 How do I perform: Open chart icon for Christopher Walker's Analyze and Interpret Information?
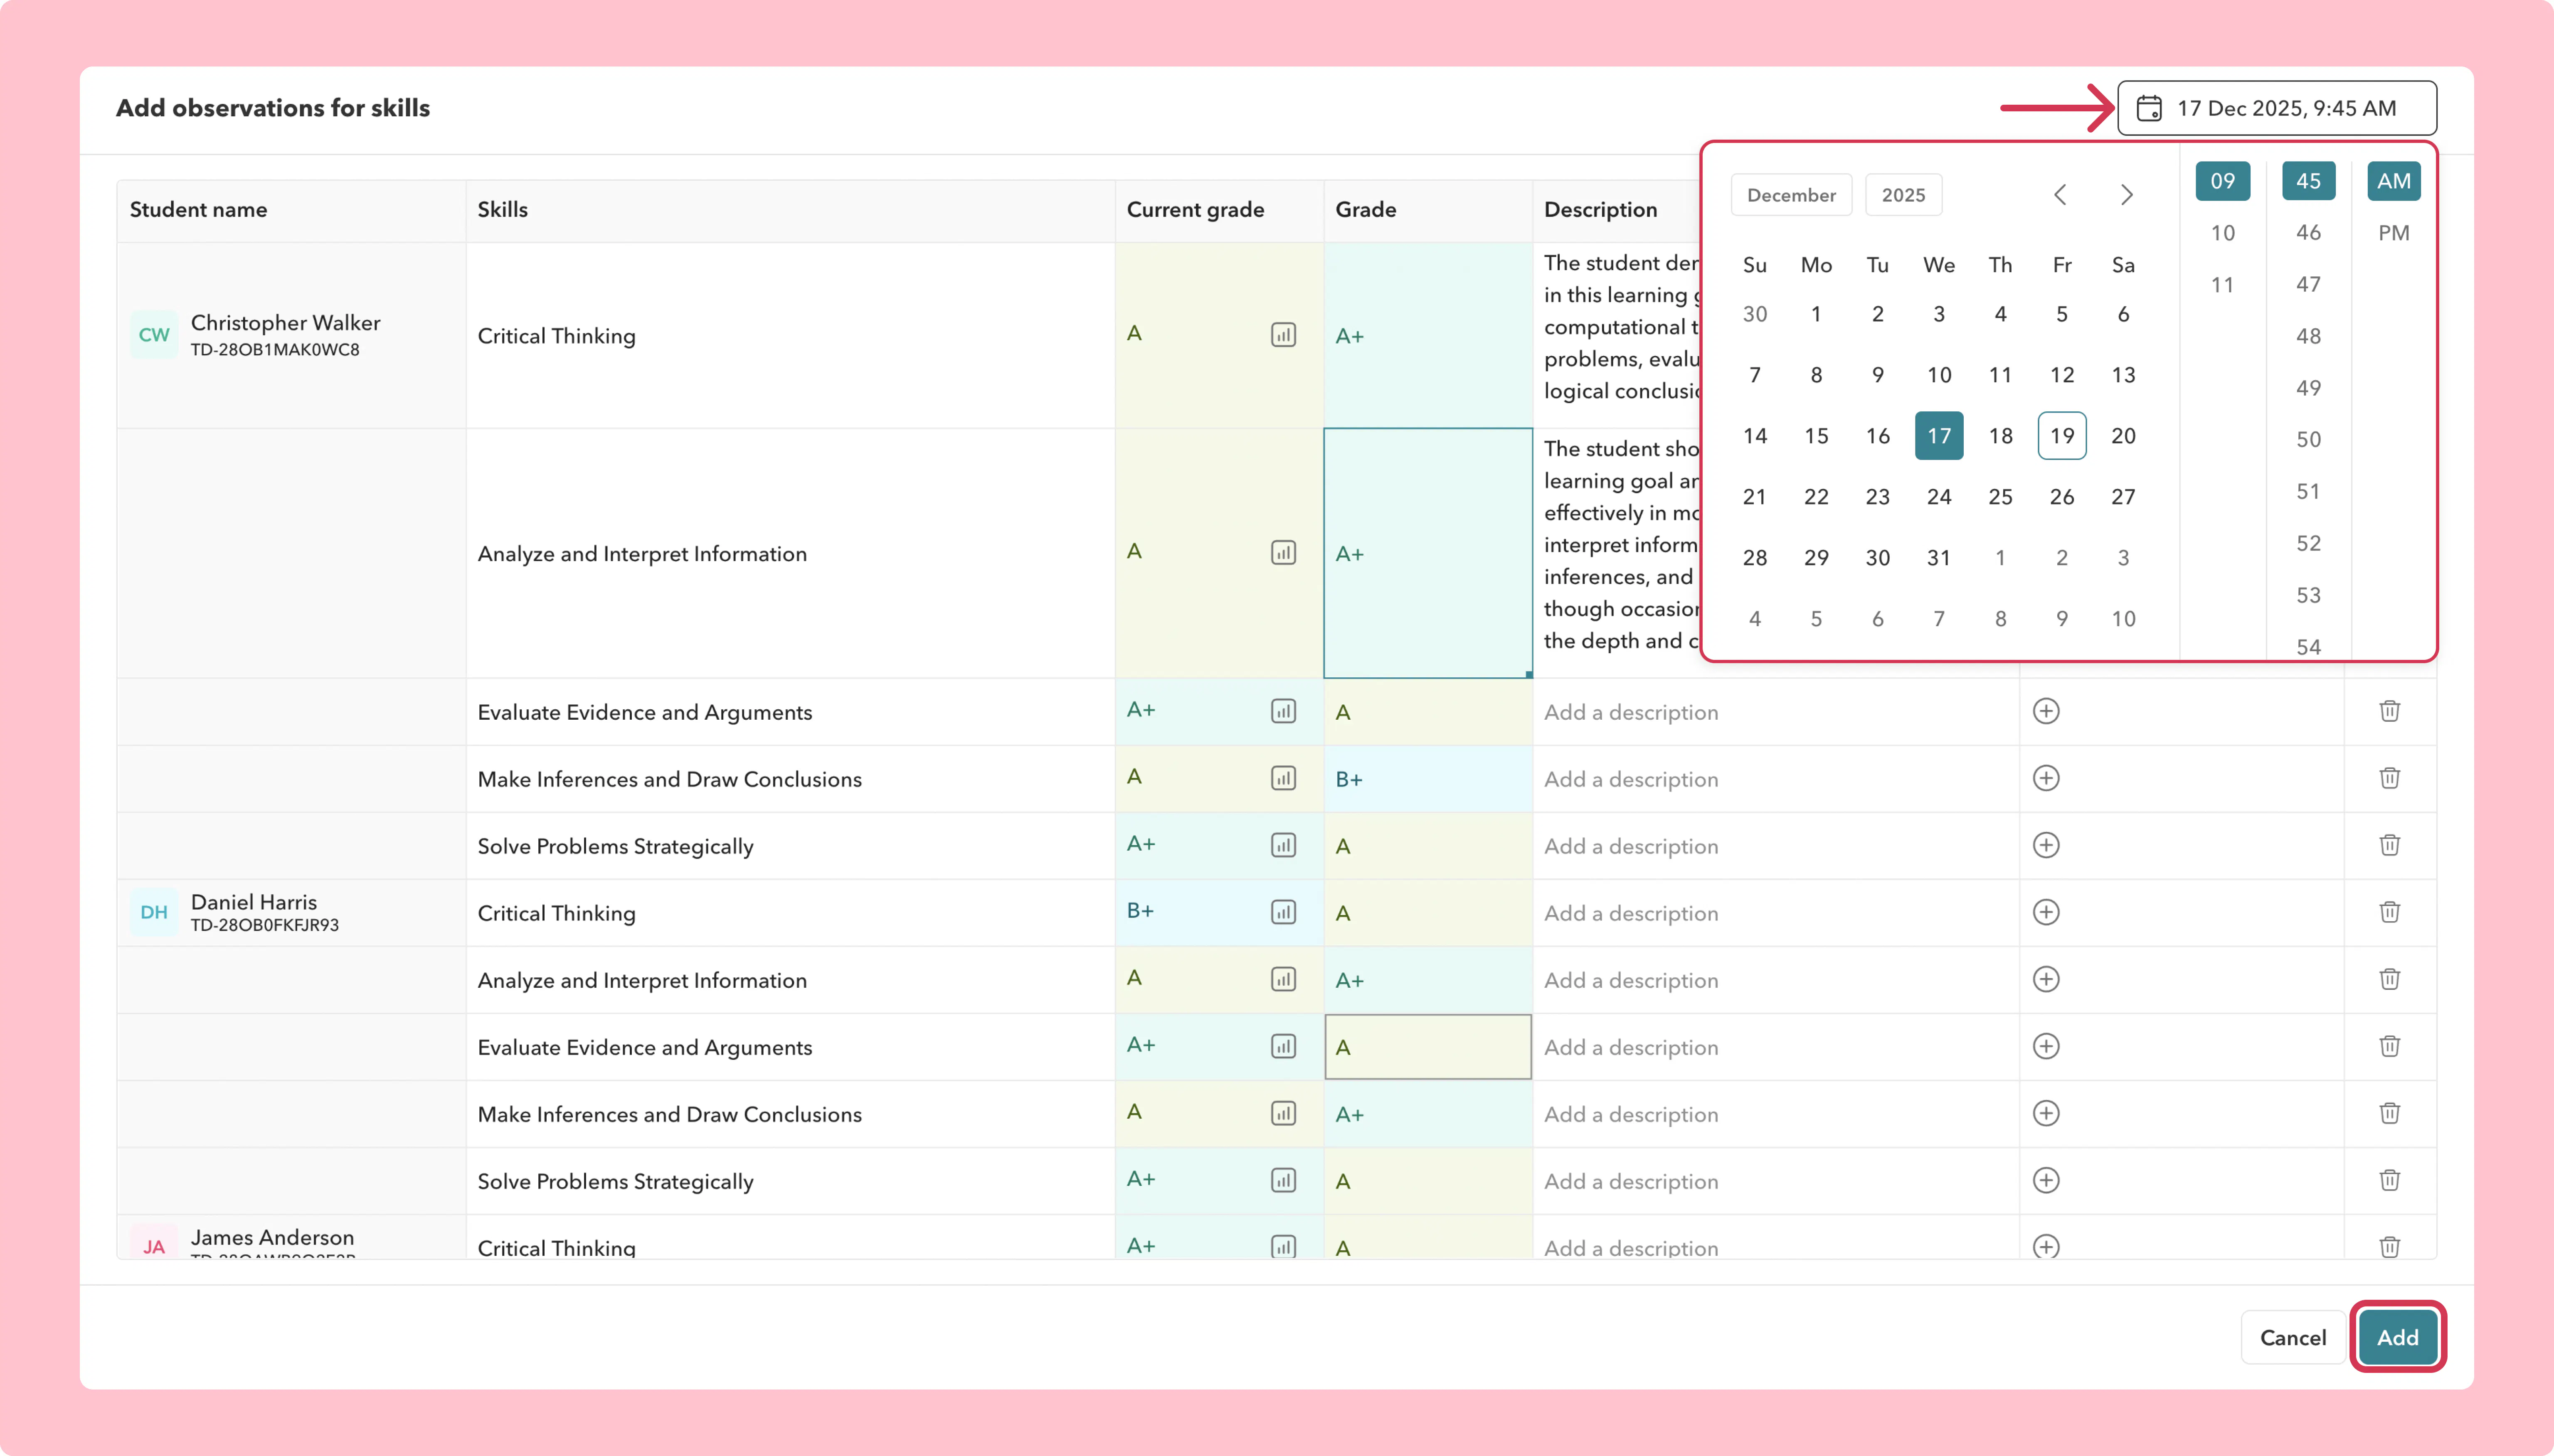tap(1284, 553)
